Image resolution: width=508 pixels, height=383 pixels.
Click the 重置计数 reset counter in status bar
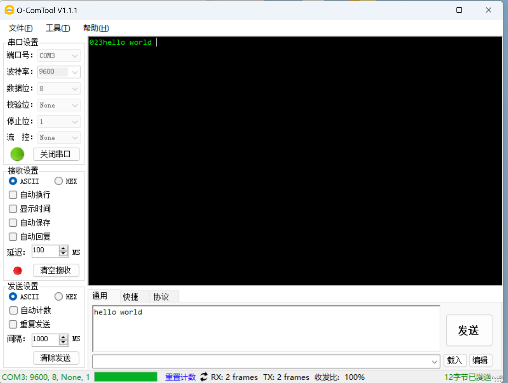click(180, 377)
